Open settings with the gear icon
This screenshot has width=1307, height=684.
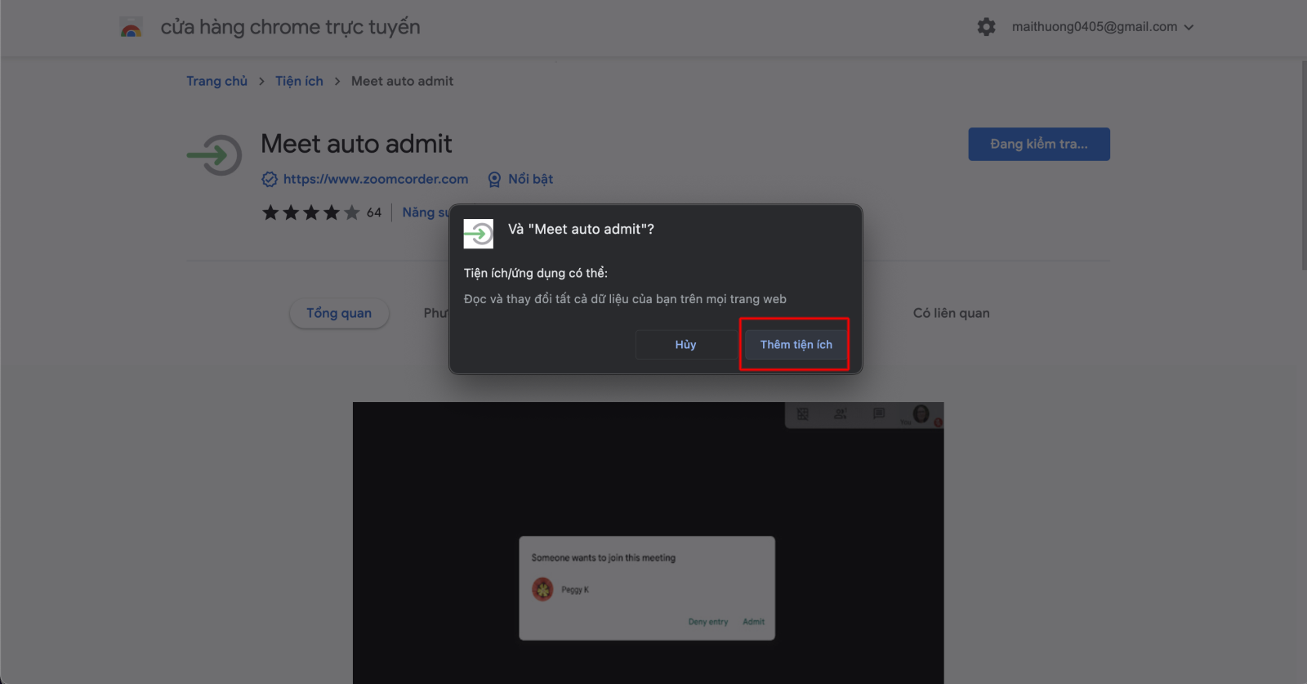click(x=987, y=27)
